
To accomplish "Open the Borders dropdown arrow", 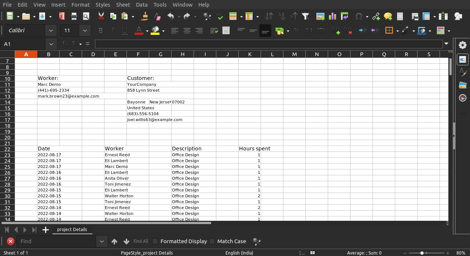I will 397,31.
